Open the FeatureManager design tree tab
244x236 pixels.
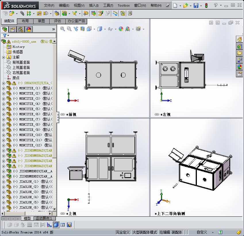point(5,29)
